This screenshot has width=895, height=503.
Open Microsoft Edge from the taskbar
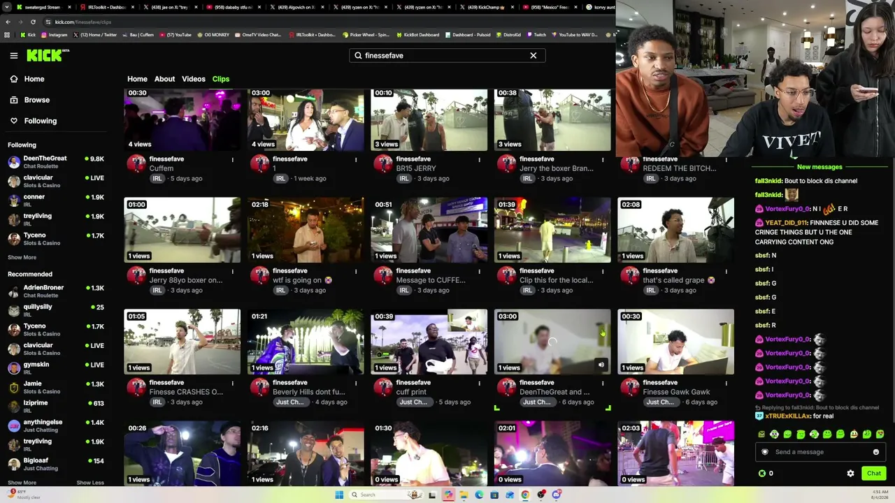pyautogui.click(x=478, y=495)
